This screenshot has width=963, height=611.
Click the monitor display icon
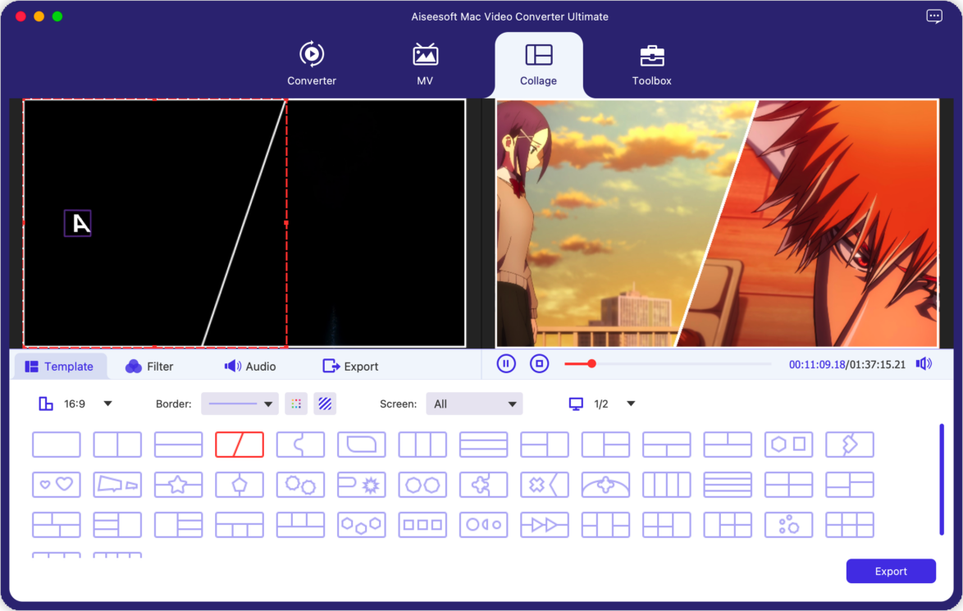point(576,404)
